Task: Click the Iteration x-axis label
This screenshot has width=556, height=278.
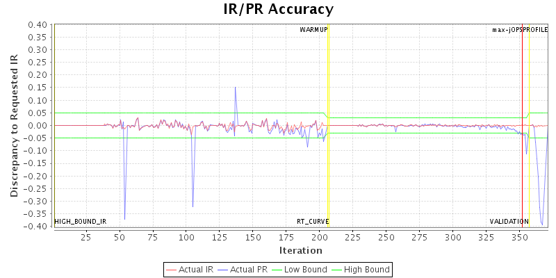Action: [300, 250]
